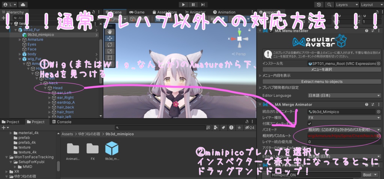The image size is (384, 179).
Task: Click the Pause button in the top toolbar
Action: coord(193,5)
